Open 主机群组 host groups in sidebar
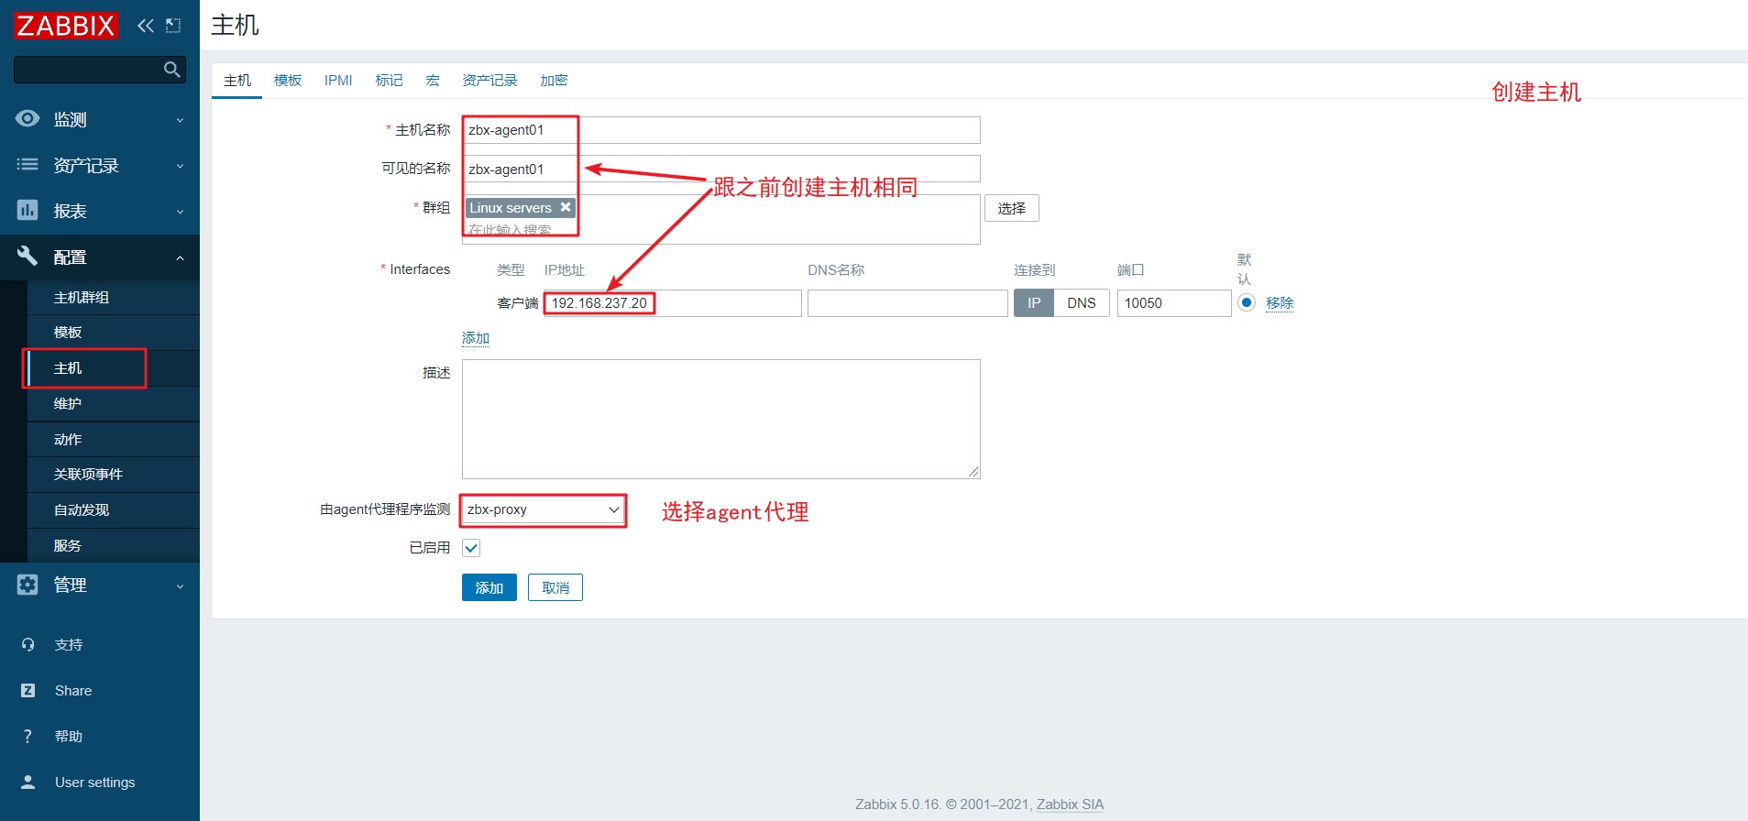 coord(114,298)
